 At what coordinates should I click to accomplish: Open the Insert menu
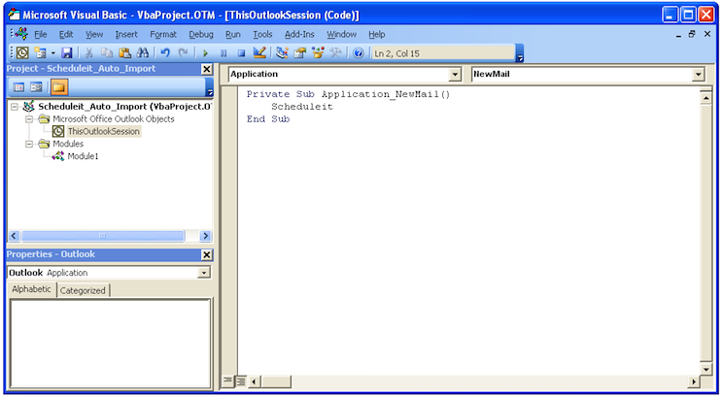point(126,35)
